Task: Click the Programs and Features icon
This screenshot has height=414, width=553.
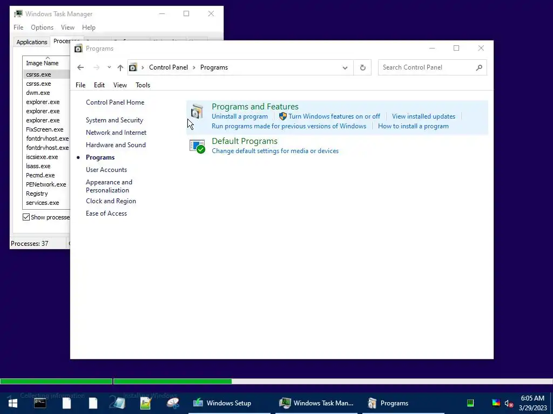Action: 197,111
